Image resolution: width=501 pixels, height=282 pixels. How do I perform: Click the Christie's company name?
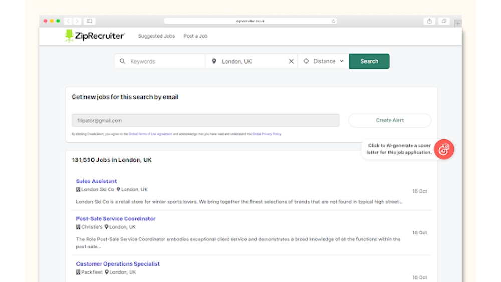[x=92, y=227]
